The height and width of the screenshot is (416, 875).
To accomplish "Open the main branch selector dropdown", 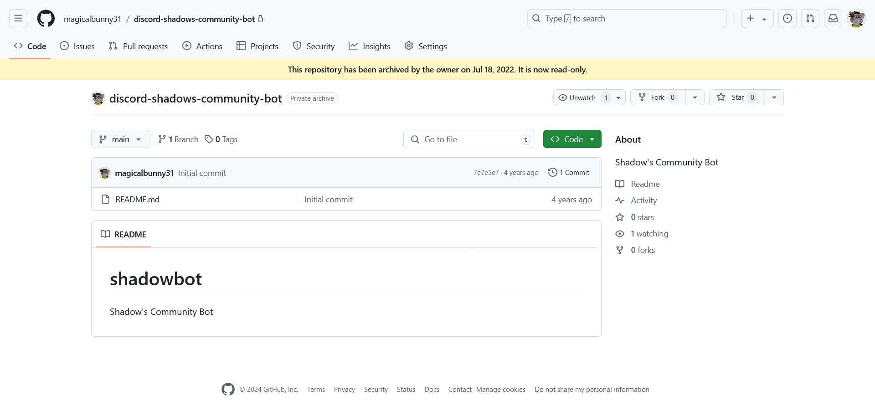I will coord(121,139).
